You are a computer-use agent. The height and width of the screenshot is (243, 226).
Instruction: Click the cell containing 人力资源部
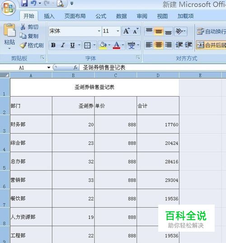coord(31,217)
